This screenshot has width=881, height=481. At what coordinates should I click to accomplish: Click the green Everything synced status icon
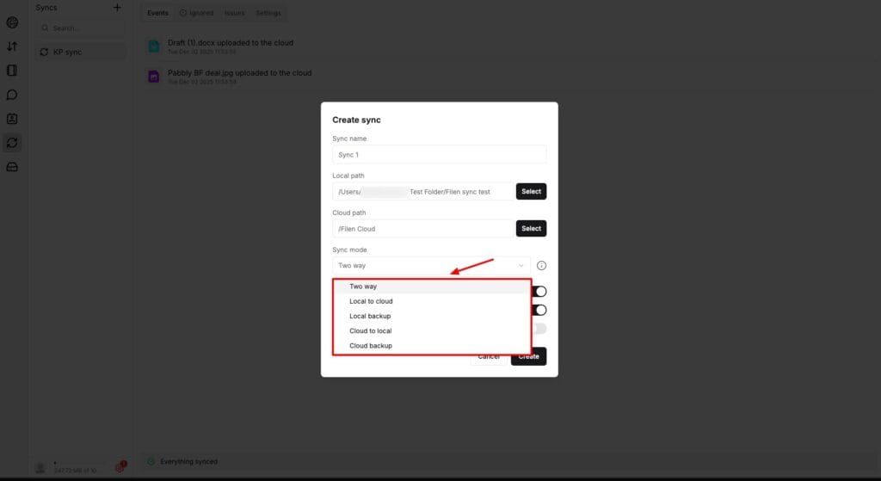click(151, 461)
